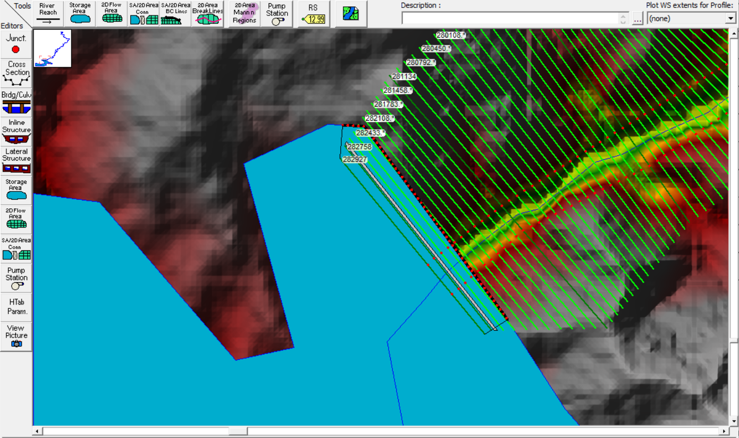Select the River Reach drawing tool

(48, 13)
